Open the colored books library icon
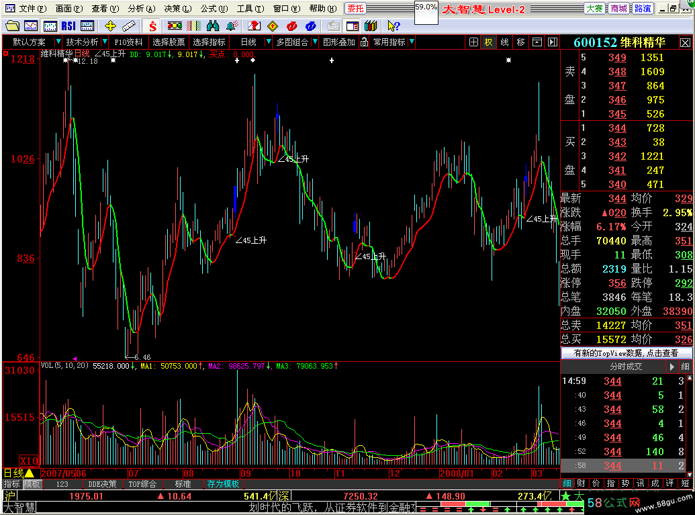This screenshot has width=695, height=515. tap(371, 26)
